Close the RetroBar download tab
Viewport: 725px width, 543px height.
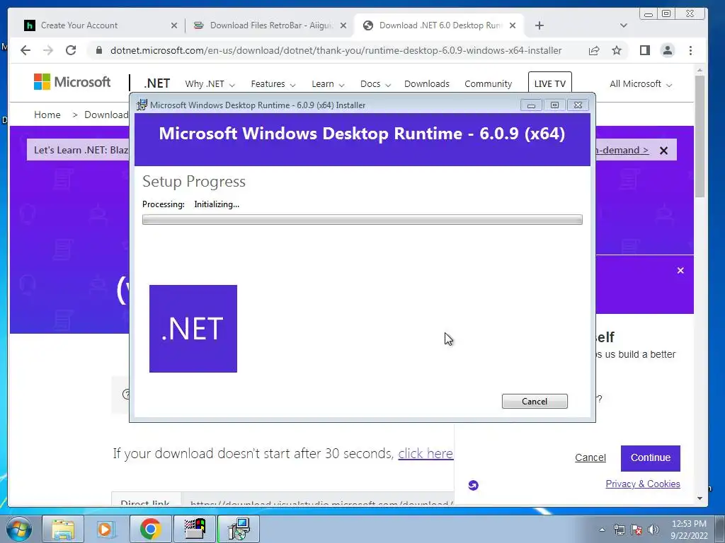tap(343, 25)
